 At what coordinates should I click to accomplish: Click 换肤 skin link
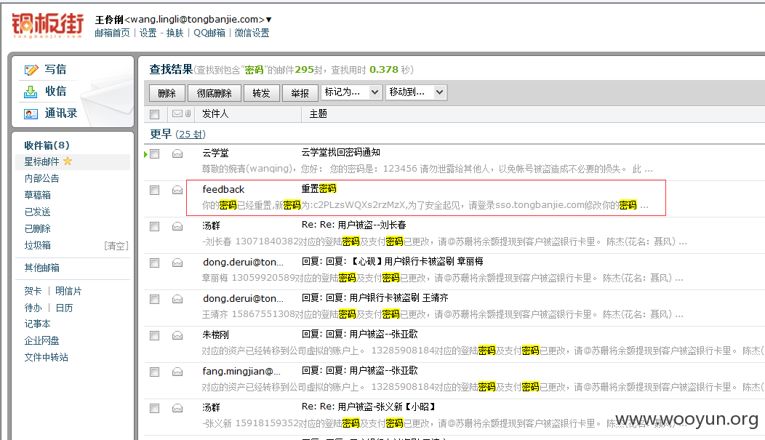(x=175, y=33)
